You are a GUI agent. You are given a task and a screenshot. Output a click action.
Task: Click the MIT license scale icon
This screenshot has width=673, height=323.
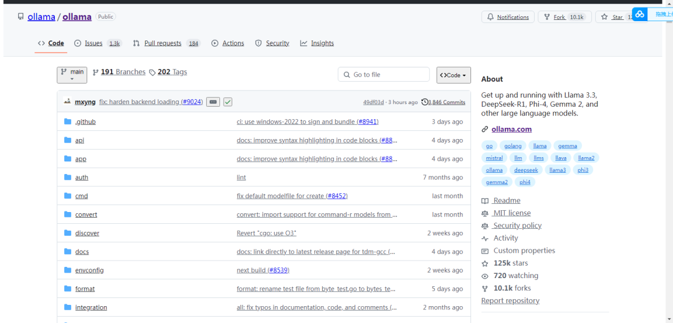(x=485, y=213)
